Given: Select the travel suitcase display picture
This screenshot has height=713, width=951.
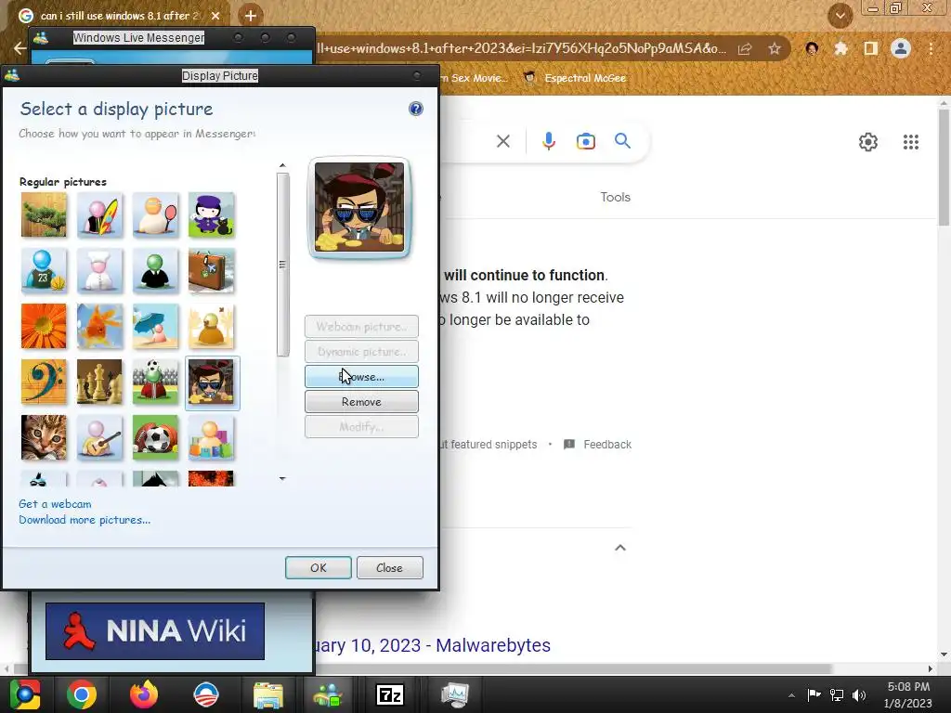Looking at the screenshot, I should 212,270.
